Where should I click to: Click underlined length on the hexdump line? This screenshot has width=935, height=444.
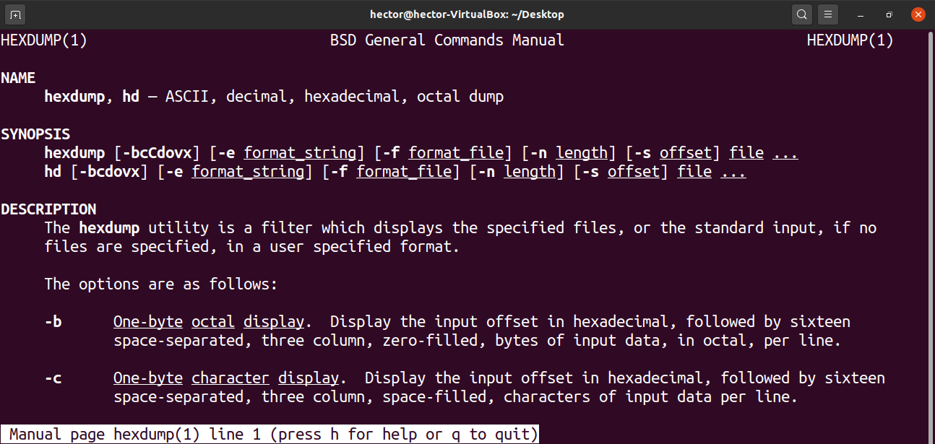pos(582,153)
